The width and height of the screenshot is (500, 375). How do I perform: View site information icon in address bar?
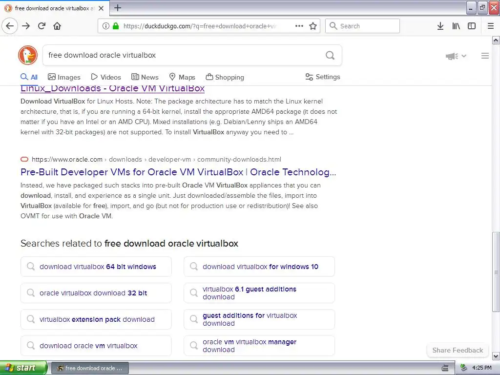coord(106,26)
